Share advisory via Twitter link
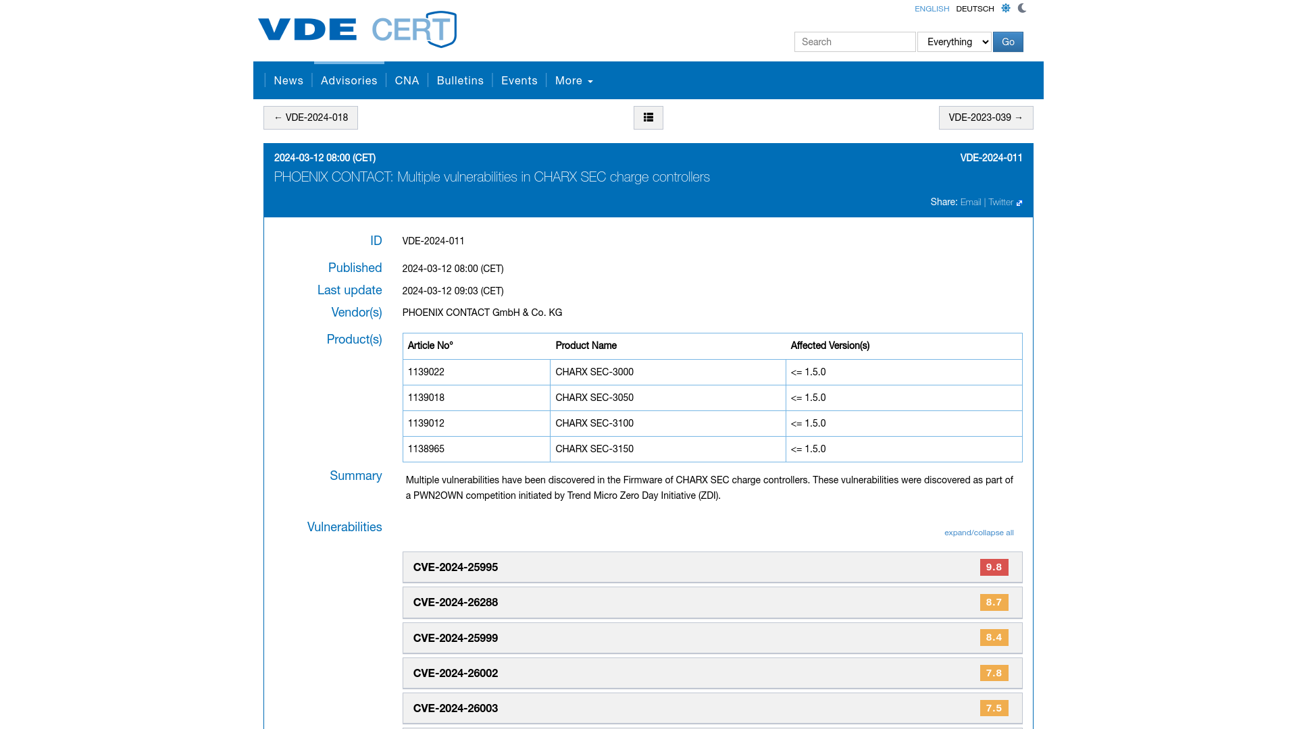The image size is (1297, 729). point(1000,202)
